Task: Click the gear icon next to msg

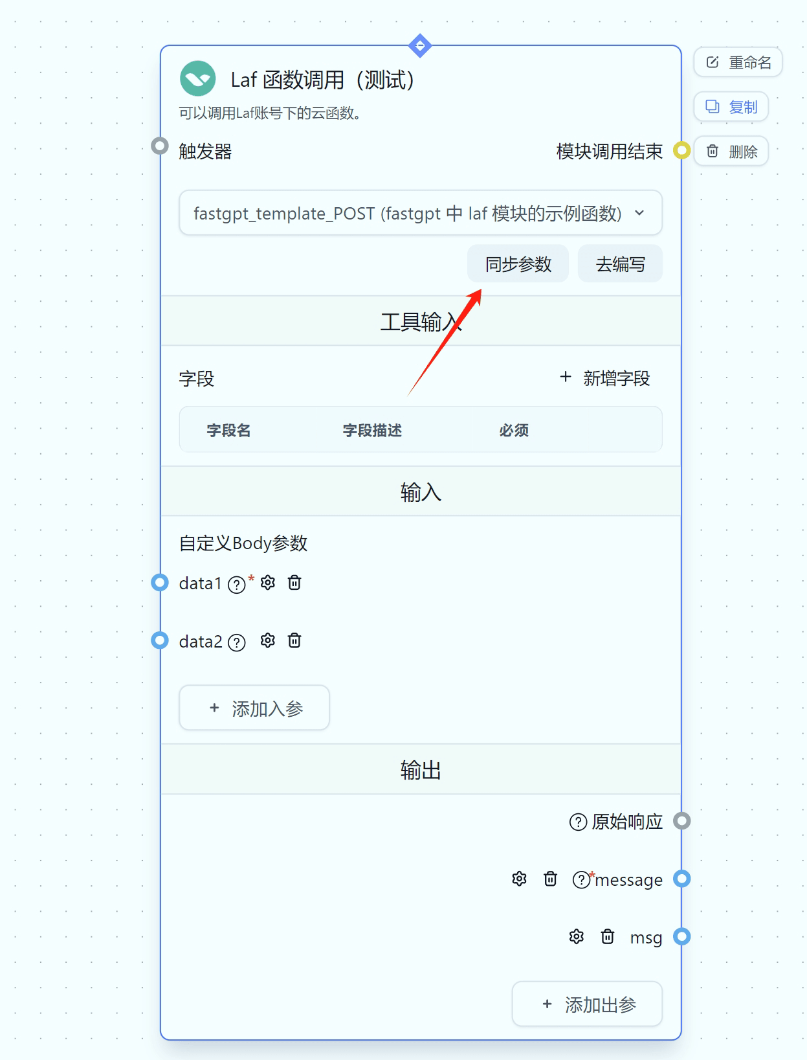Action: pyautogui.click(x=576, y=937)
